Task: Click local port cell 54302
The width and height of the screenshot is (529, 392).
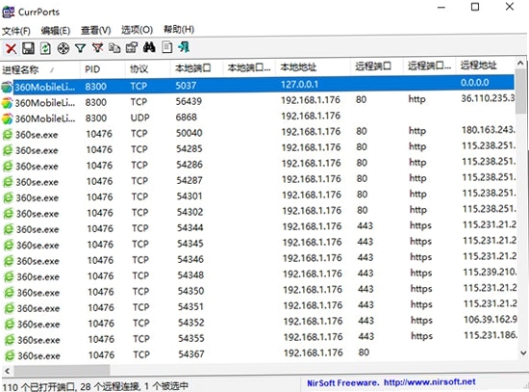Action: pos(189,212)
